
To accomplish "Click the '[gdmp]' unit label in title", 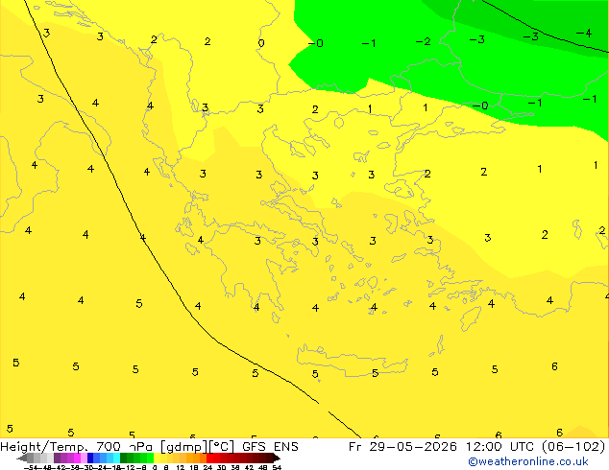I will pos(184,447).
